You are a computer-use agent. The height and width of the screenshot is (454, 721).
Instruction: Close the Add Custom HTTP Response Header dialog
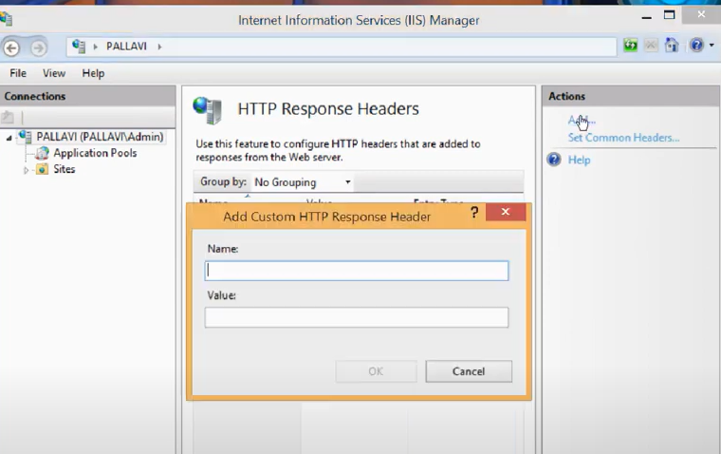tap(506, 212)
